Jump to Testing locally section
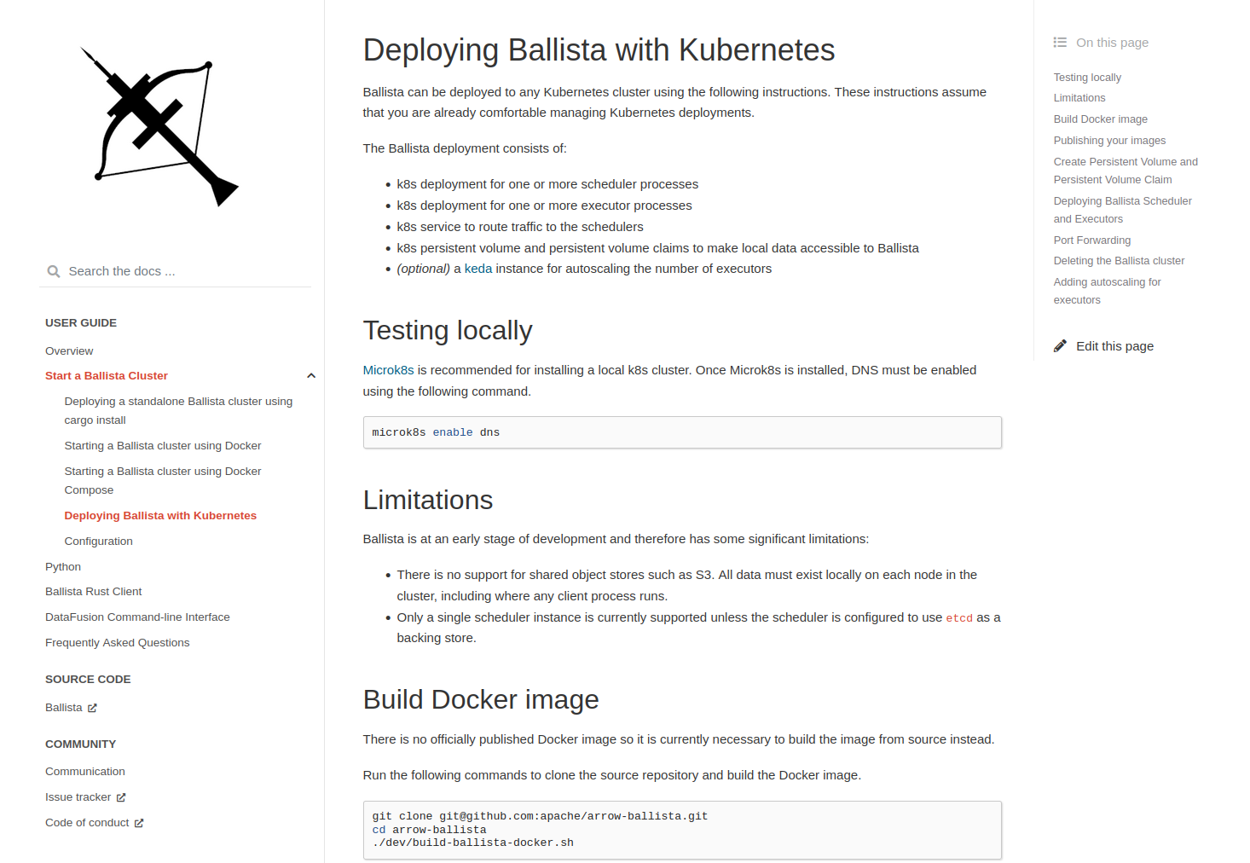Screen dimensions: 1250x863 point(1087,78)
